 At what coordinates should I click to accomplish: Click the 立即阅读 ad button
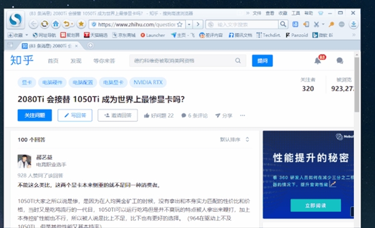316,206
